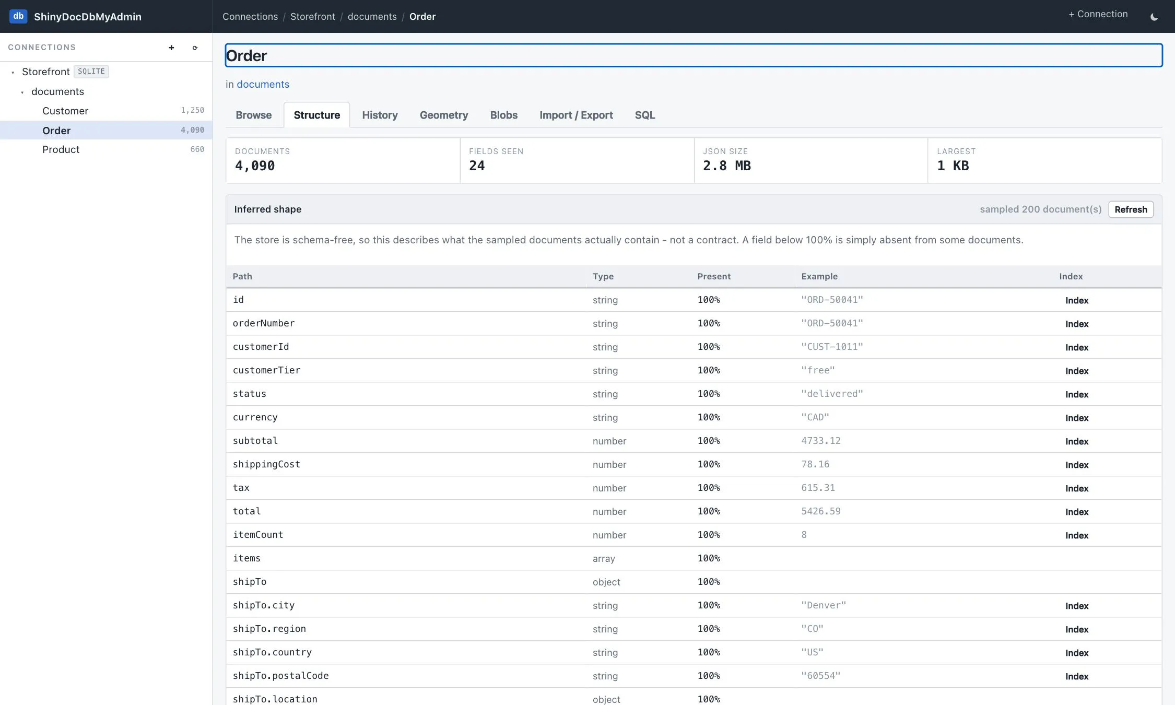This screenshot has width=1175, height=705.
Task: Click the sampled 200 document(s) label
Action: (x=1040, y=209)
